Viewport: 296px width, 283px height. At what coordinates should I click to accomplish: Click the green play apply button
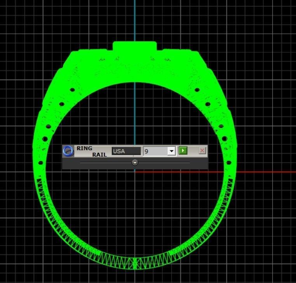[x=183, y=151]
